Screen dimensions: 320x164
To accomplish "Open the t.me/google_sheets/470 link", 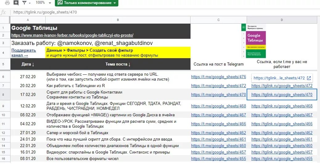I will click(219, 94).
